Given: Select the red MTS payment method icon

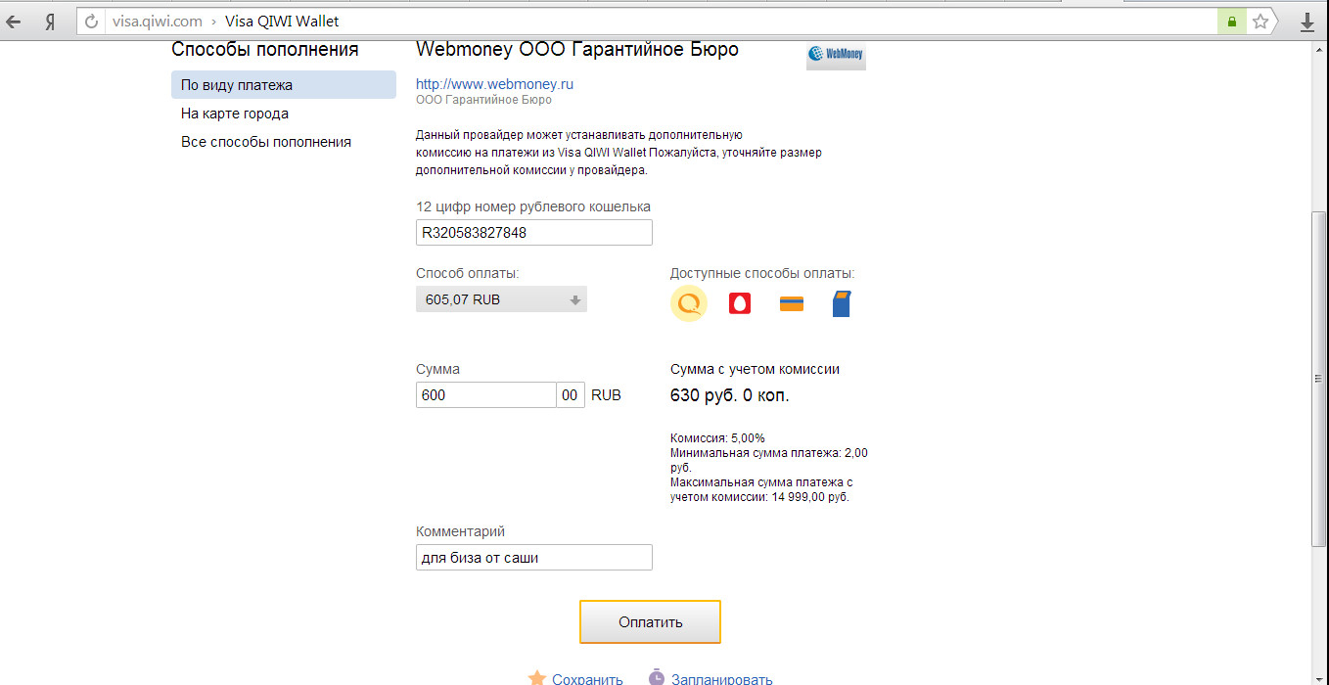Looking at the screenshot, I should (x=740, y=304).
